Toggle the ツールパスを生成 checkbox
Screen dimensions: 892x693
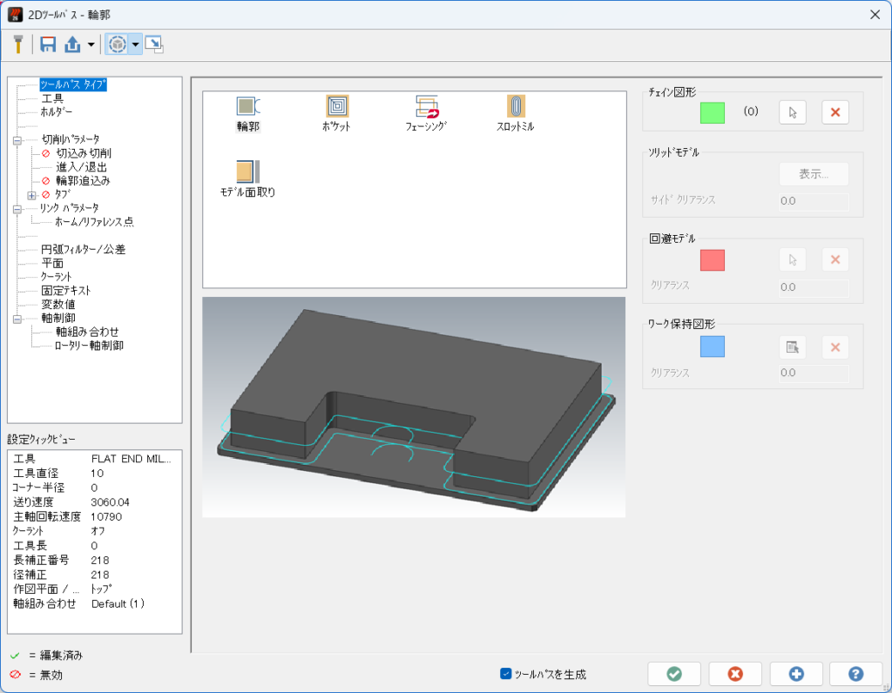pyautogui.click(x=505, y=674)
